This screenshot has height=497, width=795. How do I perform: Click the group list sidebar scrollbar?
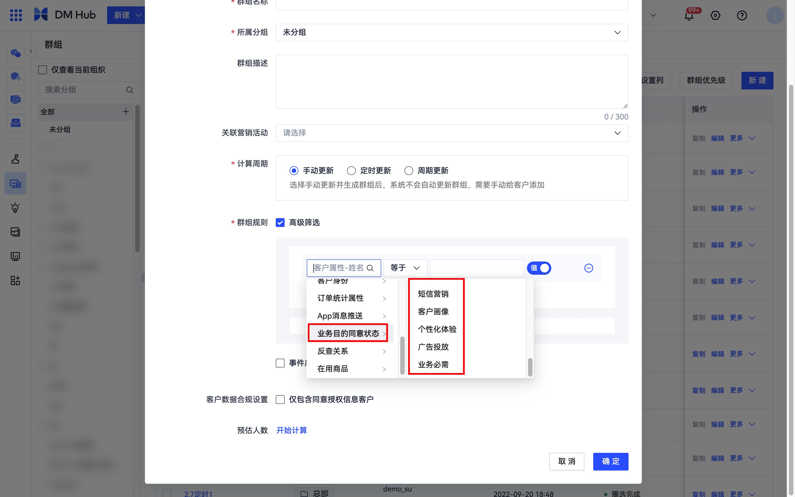click(x=137, y=178)
